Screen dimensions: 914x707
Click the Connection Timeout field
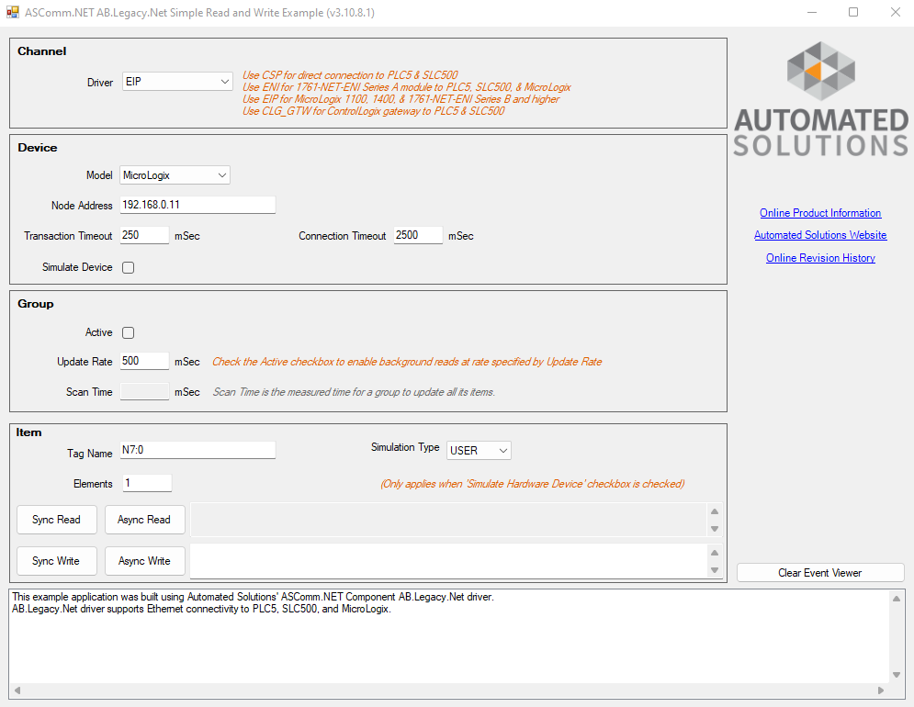tap(418, 236)
